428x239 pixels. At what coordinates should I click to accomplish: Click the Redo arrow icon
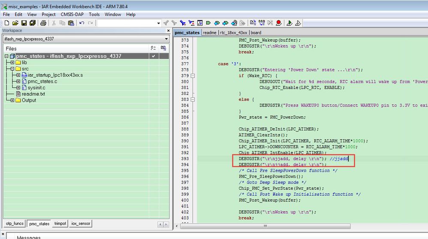[90, 23]
